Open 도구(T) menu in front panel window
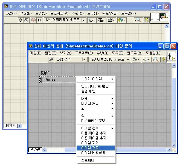 (x=93, y=14)
